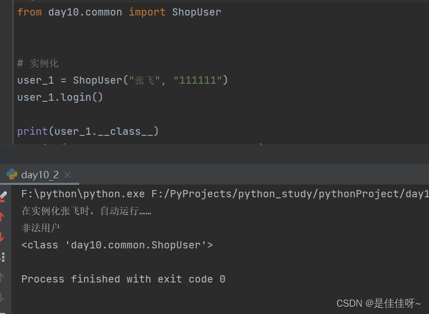This screenshot has width=429, height=314.
Task: Switch to the day10_2 run tab
Action: click(40, 175)
